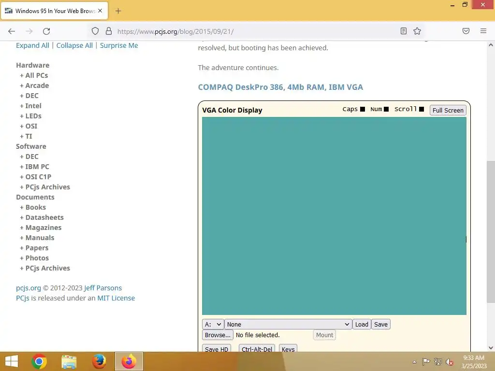Click the PCjs link in footer
This screenshot has width=495, height=371.
click(22, 298)
